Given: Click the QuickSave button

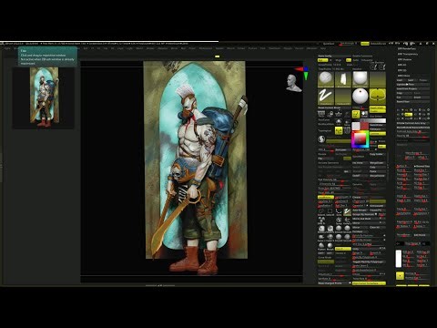Looking at the screenshot, I should [329, 44].
